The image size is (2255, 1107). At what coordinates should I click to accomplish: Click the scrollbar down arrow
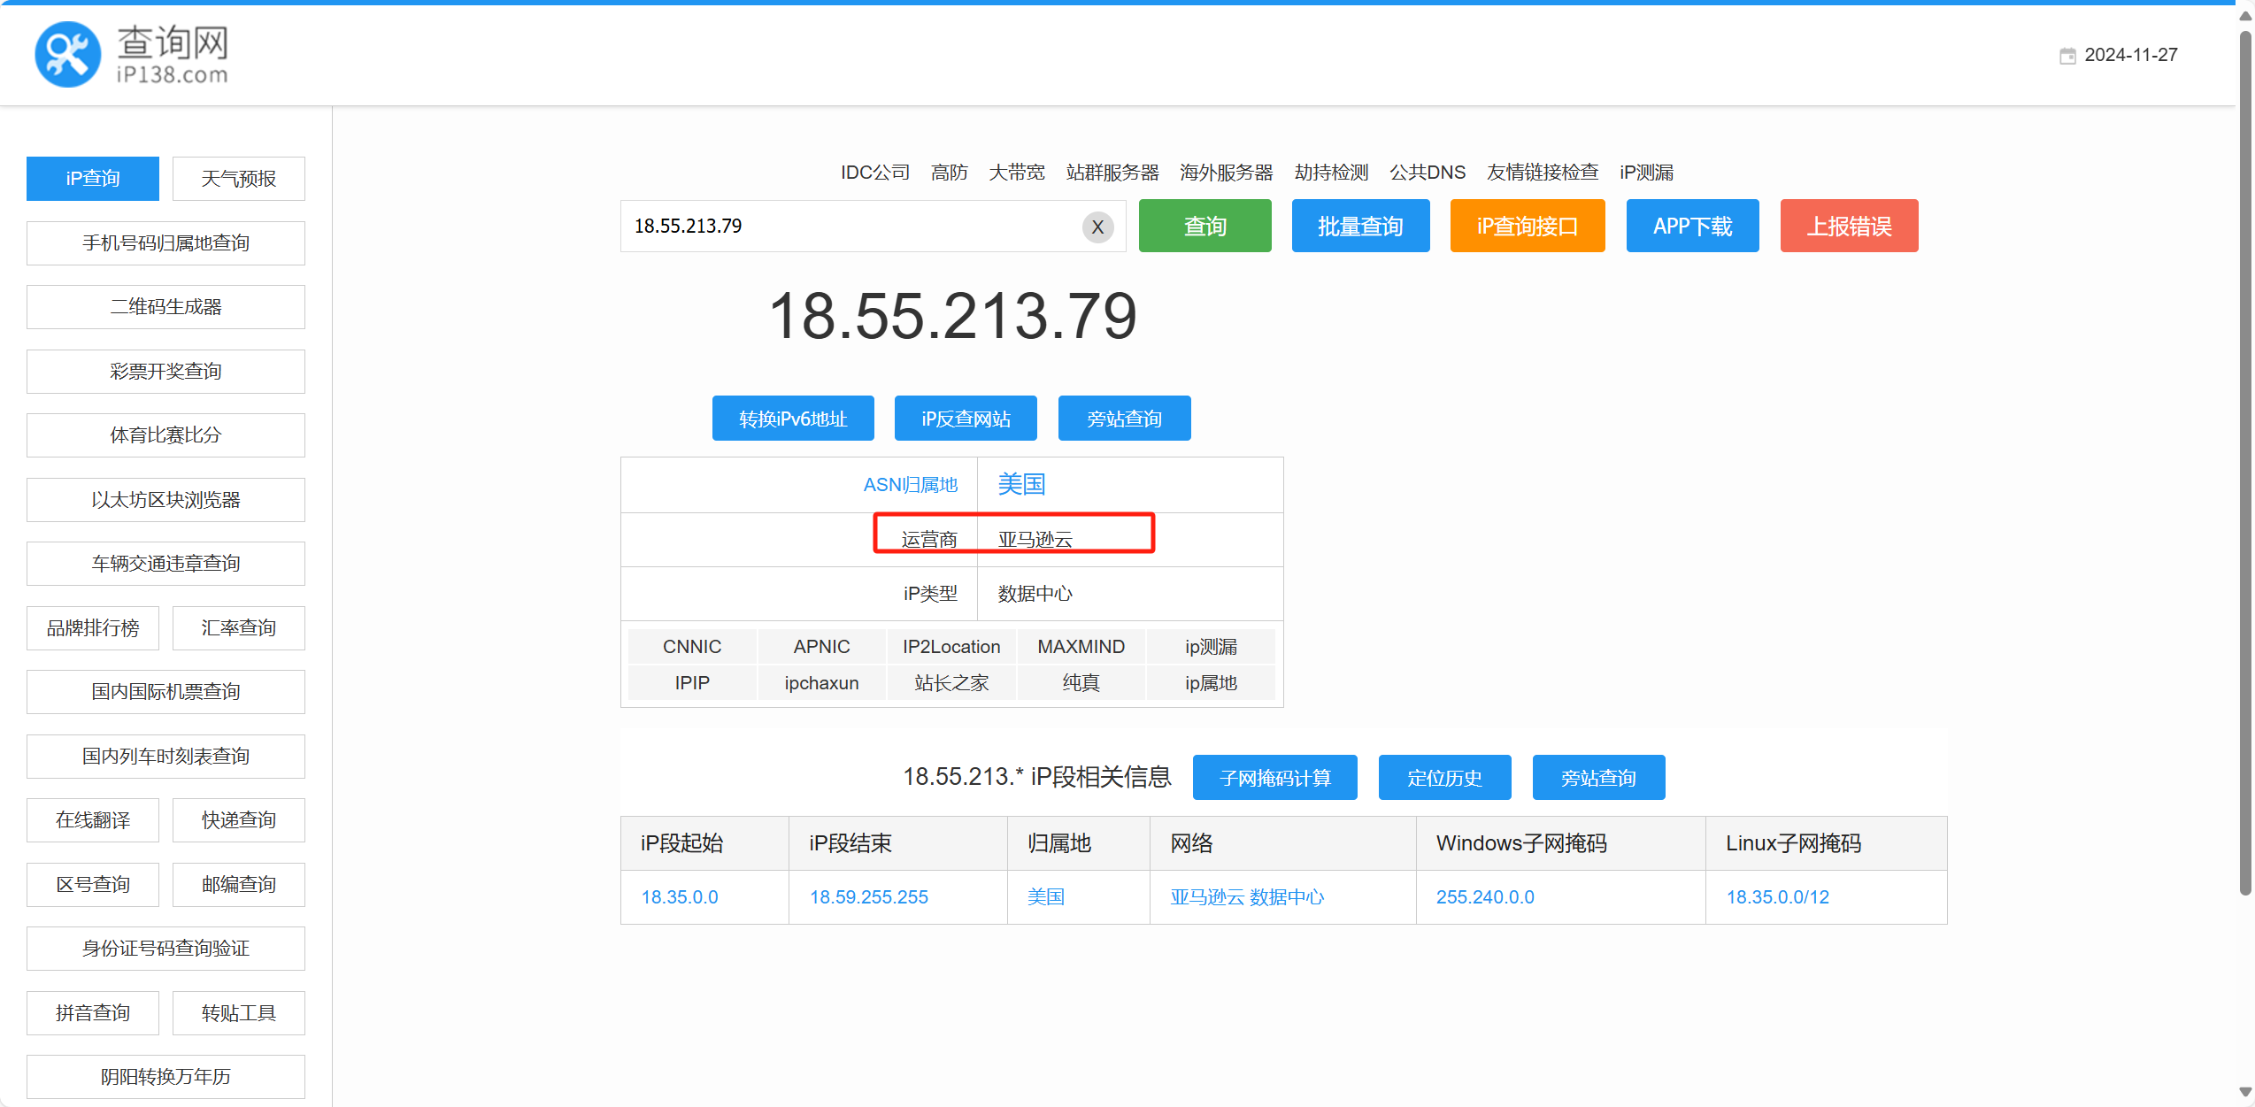click(x=2244, y=1093)
